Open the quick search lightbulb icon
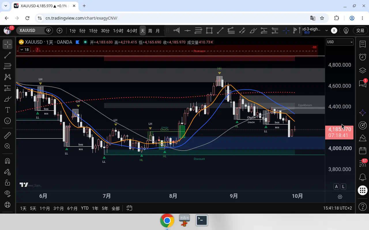This screenshot has height=230, width=369. [346, 30]
